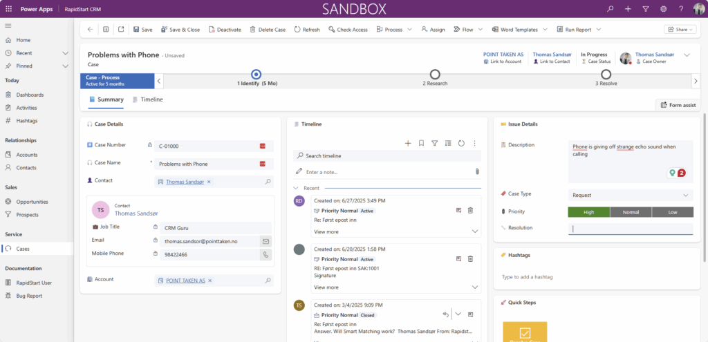Click Deactivate in the command bar
Image resolution: width=708 pixels, height=342 pixels.
(x=225, y=30)
